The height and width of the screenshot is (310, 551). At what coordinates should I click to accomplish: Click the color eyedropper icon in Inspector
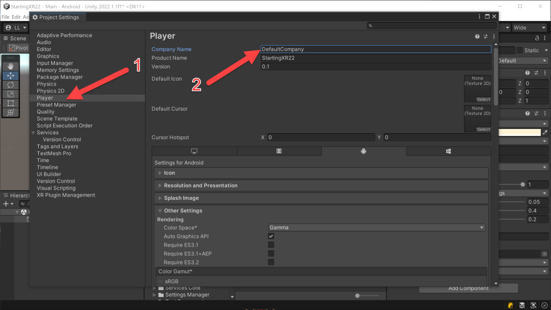545,132
